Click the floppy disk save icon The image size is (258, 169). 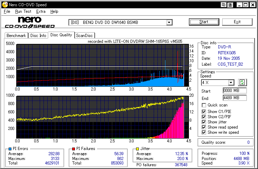(x=230, y=5)
